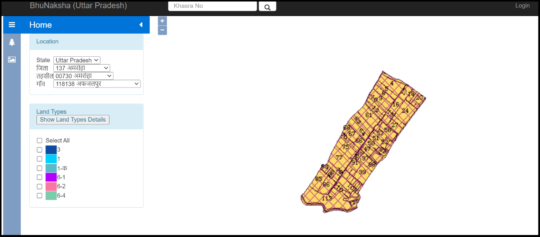The height and width of the screenshot is (237, 540).
Task: Click inside the Khasra No field
Action: [x=212, y=6]
